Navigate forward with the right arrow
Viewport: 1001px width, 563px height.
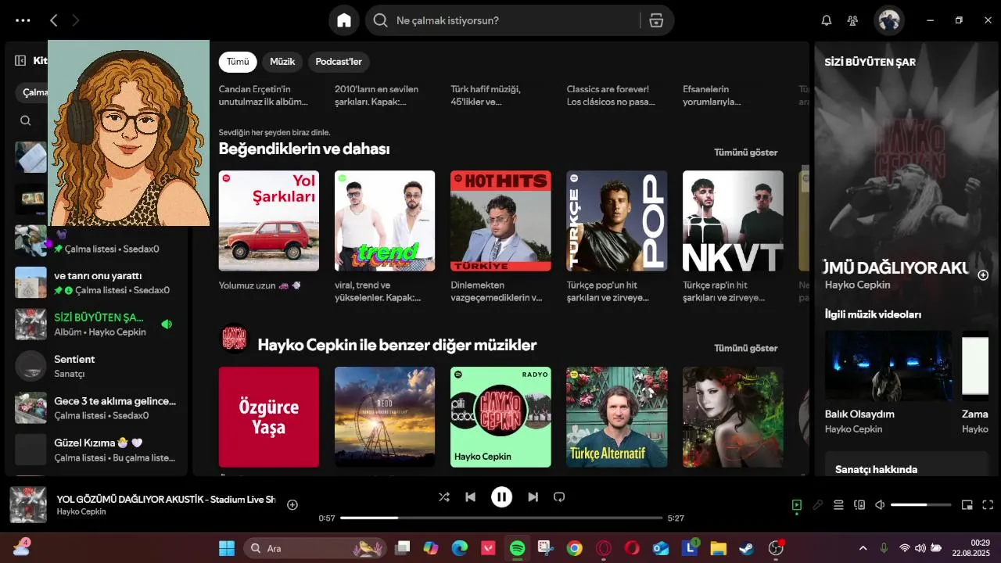tap(76, 20)
